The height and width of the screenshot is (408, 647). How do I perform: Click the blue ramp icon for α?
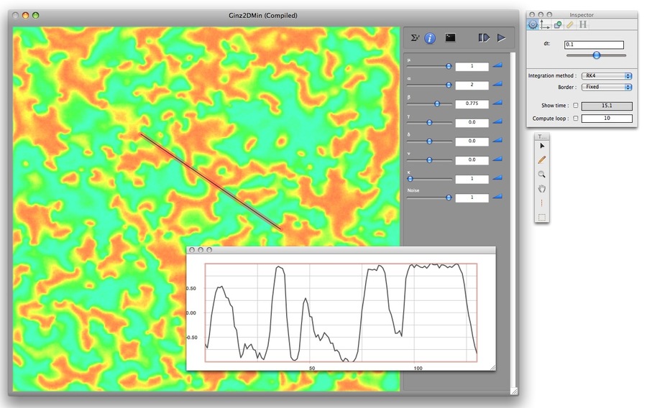(497, 84)
